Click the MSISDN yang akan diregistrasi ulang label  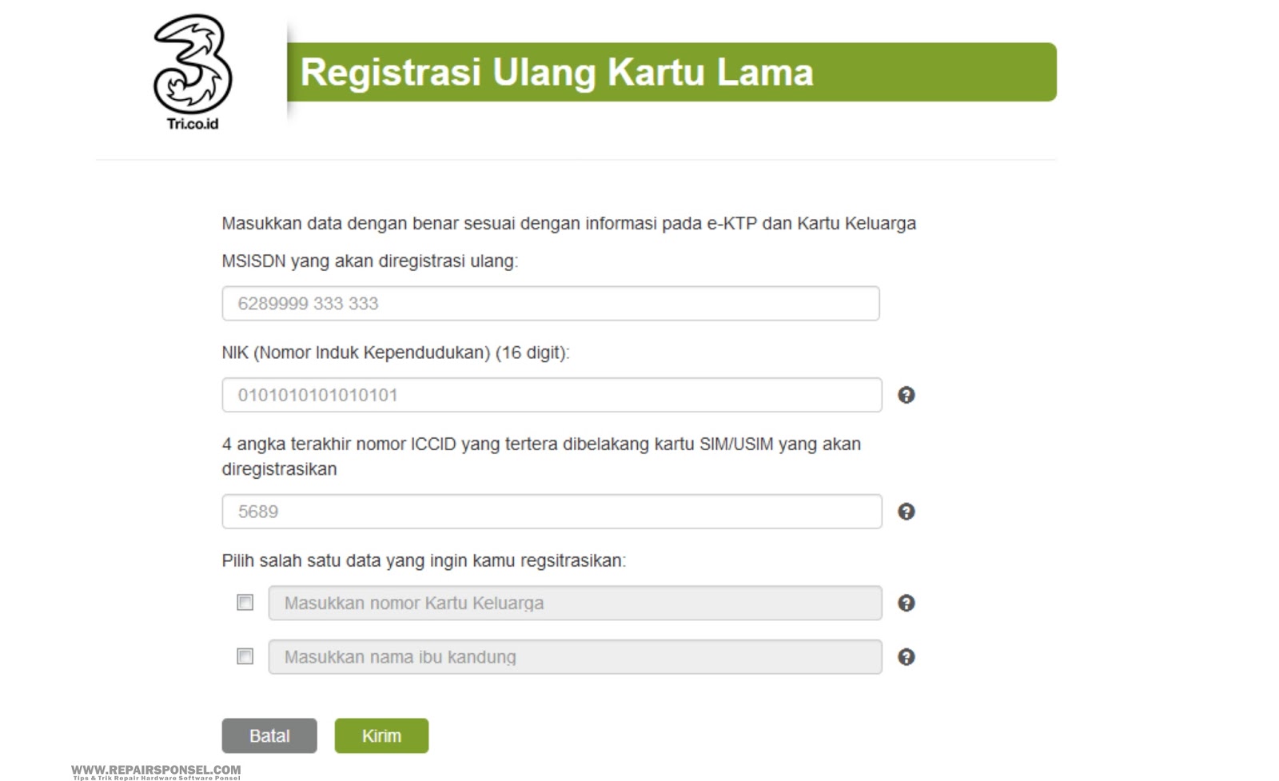point(370,261)
